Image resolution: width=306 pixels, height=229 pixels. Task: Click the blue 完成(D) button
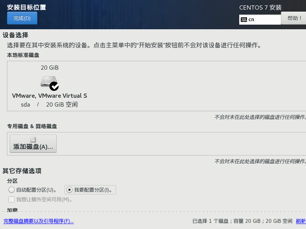pyautogui.click(x=22, y=18)
